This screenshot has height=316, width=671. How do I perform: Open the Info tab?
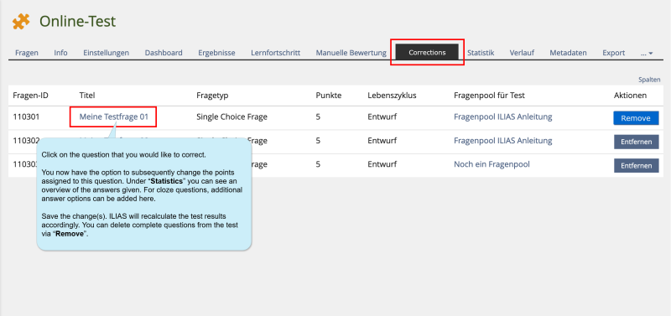click(x=60, y=53)
